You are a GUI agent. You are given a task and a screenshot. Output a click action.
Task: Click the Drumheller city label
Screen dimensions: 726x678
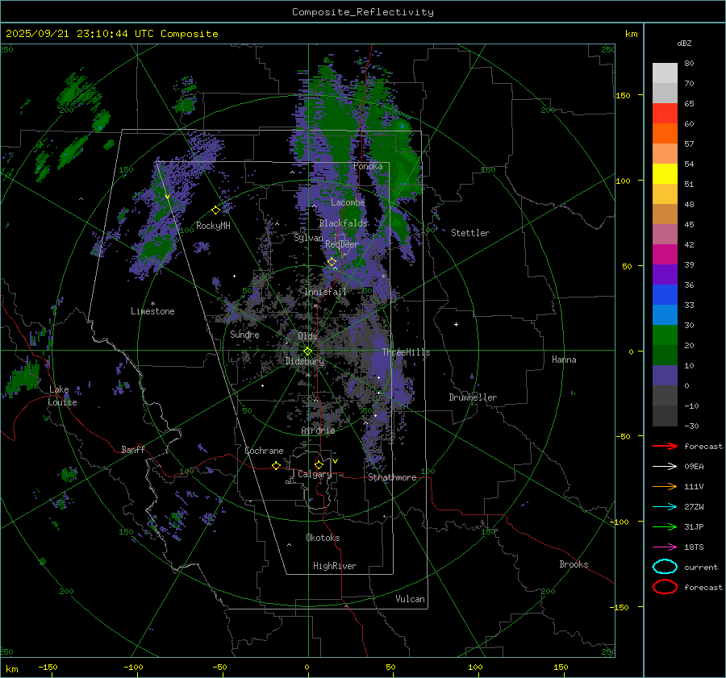tap(473, 397)
